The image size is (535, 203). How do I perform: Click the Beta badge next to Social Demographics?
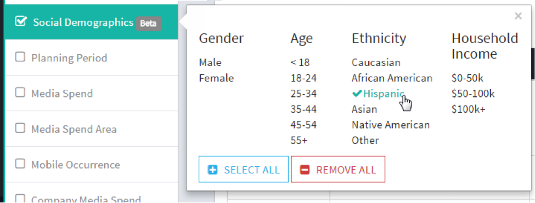pyautogui.click(x=149, y=24)
